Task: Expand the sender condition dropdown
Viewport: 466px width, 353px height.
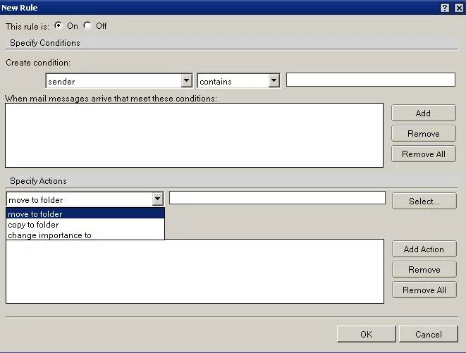Action: pos(187,81)
